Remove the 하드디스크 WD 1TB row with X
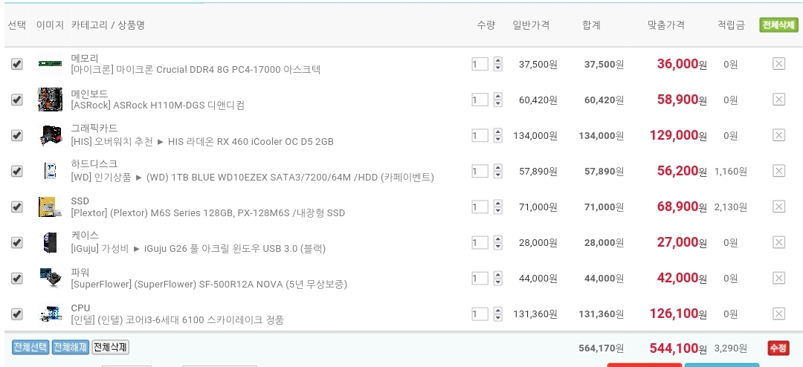The width and height of the screenshot is (803, 367). click(778, 170)
